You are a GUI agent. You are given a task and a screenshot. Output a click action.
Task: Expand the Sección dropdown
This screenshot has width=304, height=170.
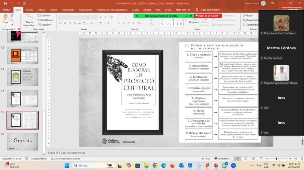(45, 25)
